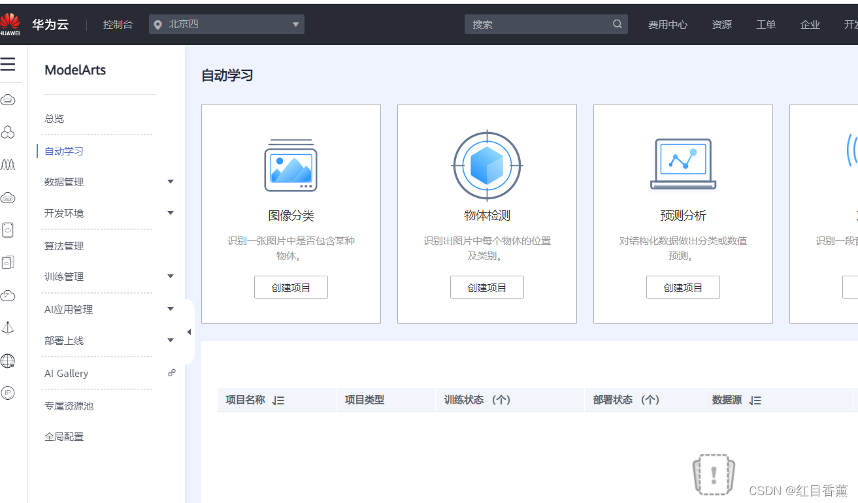Click the 物体检测 card title
The width and height of the screenshot is (858, 503).
pos(487,216)
